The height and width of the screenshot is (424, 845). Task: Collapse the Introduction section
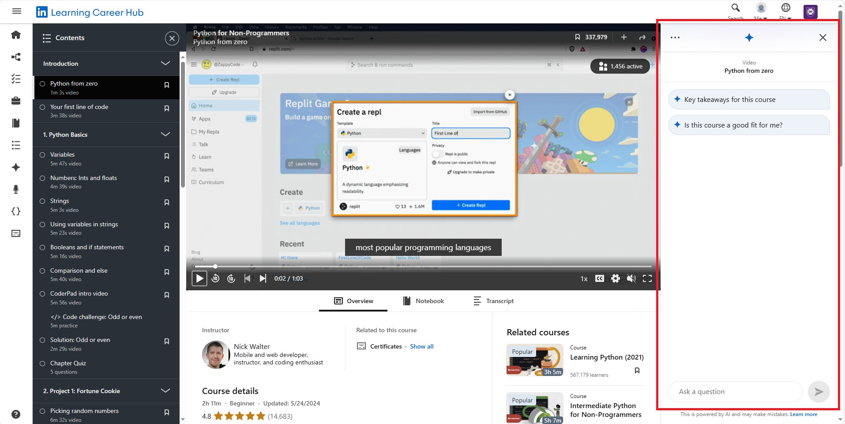coord(165,64)
